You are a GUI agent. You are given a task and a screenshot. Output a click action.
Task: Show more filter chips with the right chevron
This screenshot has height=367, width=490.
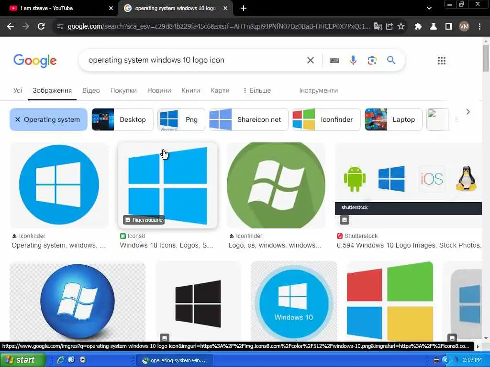coord(468,112)
